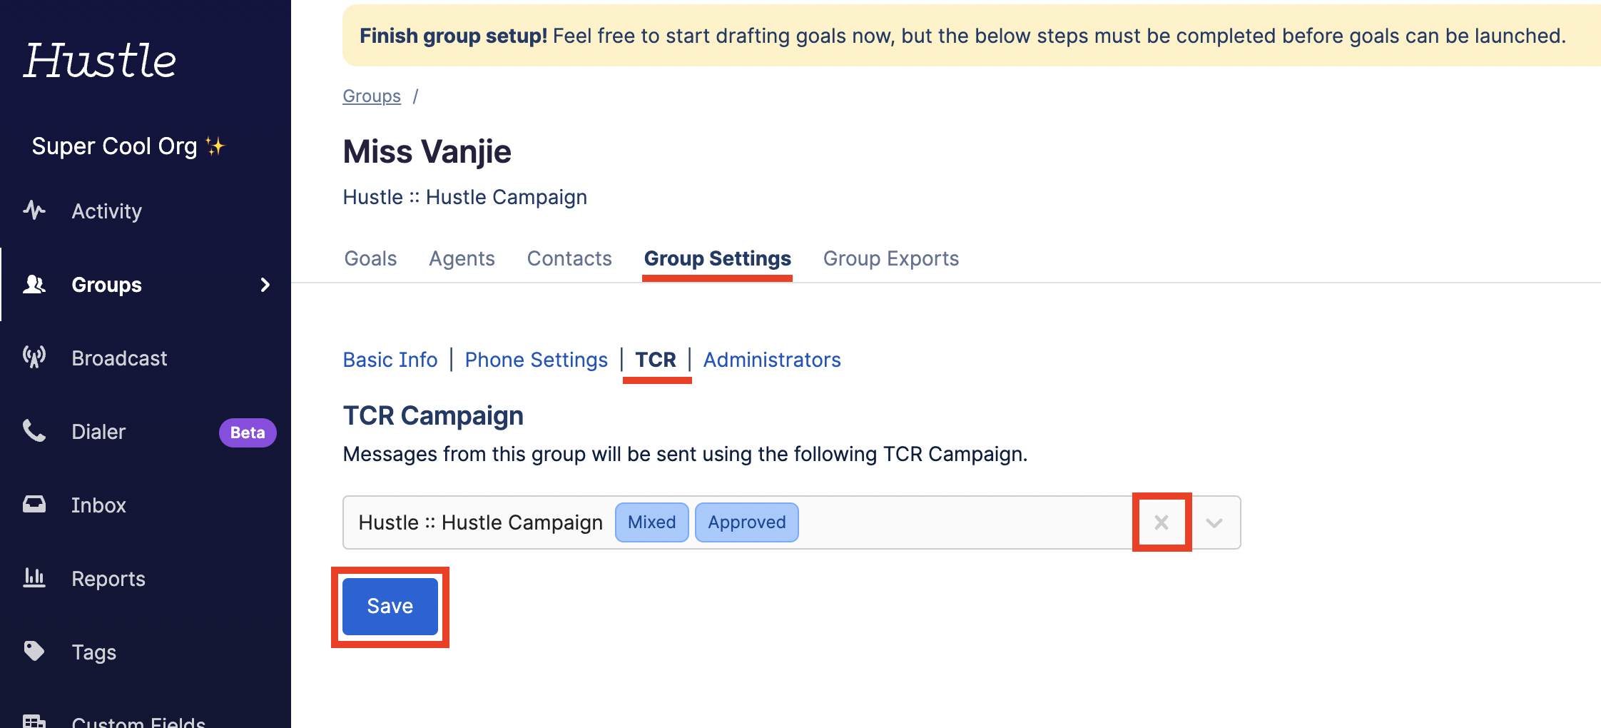Viewport: 1601px width, 728px height.
Task: Open the Phone Settings section
Action: click(x=536, y=360)
